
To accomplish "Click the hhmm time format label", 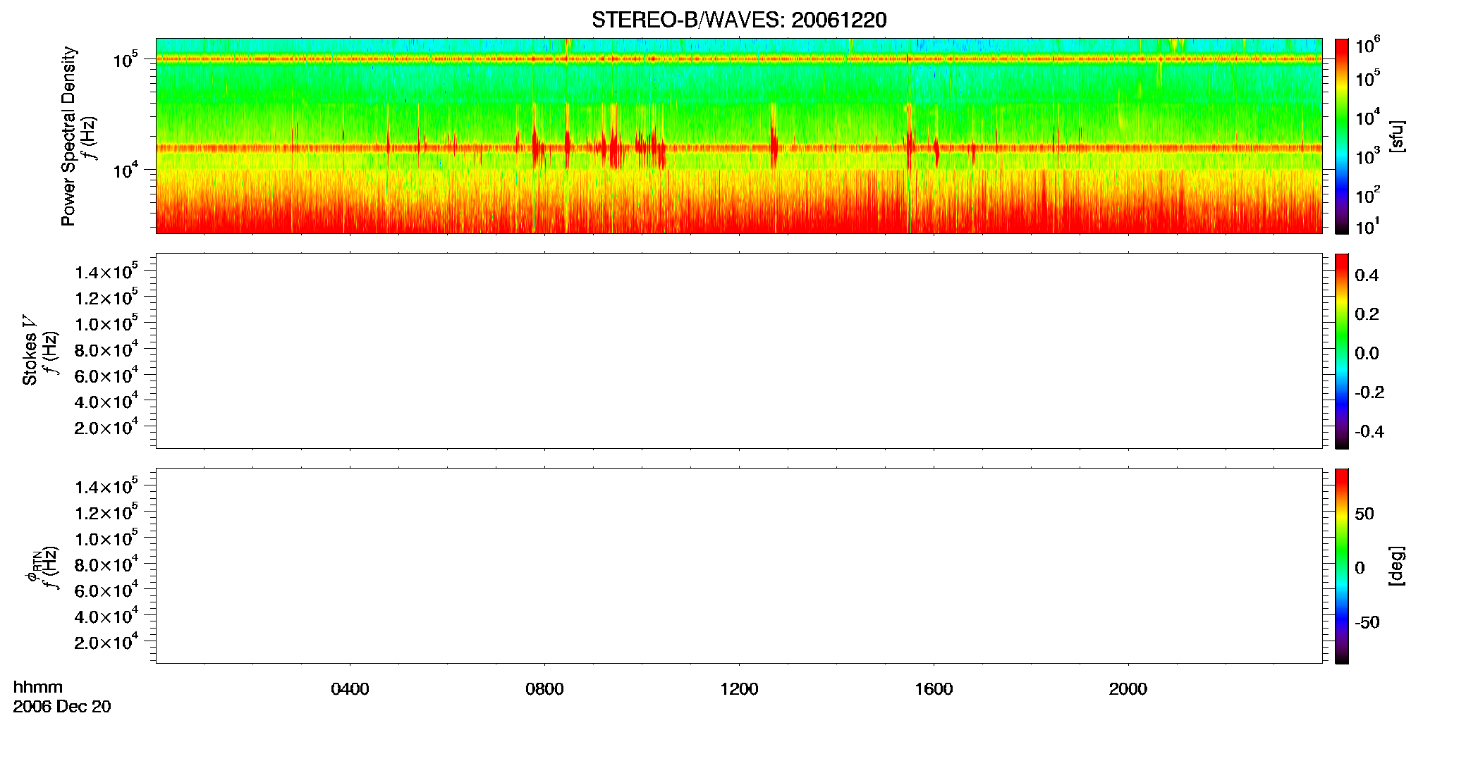I will [x=38, y=687].
